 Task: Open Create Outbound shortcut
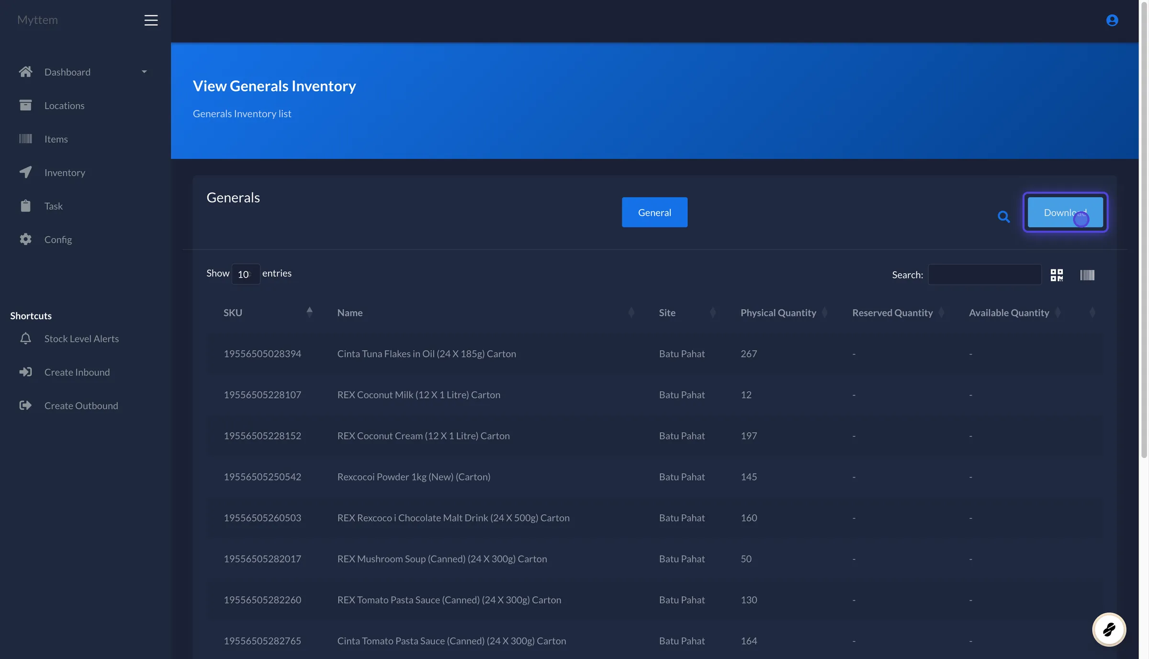tap(81, 405)
